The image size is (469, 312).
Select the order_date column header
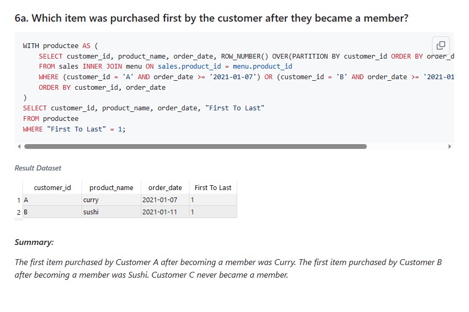click(x=165, y=187)
